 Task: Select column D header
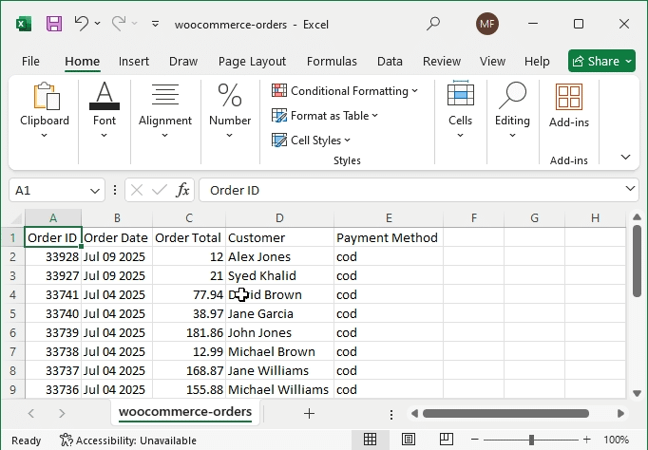coord(279,218)
